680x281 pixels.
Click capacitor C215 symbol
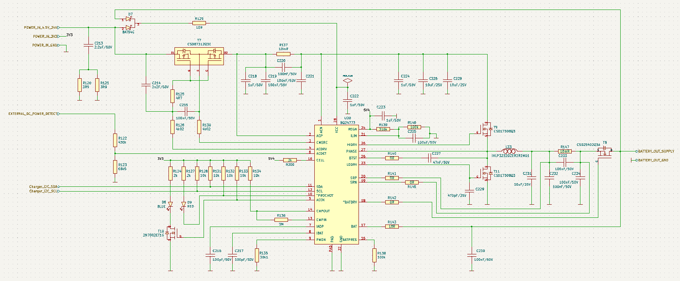tap(186, 111)
